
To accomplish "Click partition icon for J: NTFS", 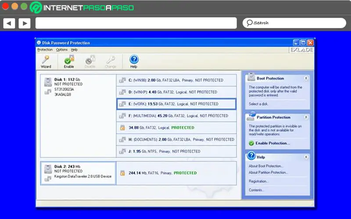I will 122,151.
